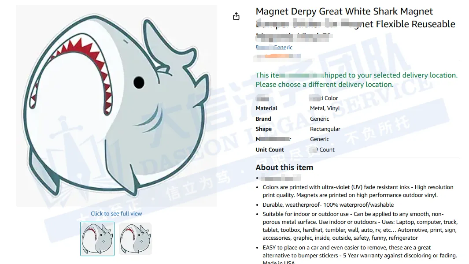Viewport: 469px width, 264px height.
Task: Click the 'Click to see full view' link
Action: [x=116, y=213]
